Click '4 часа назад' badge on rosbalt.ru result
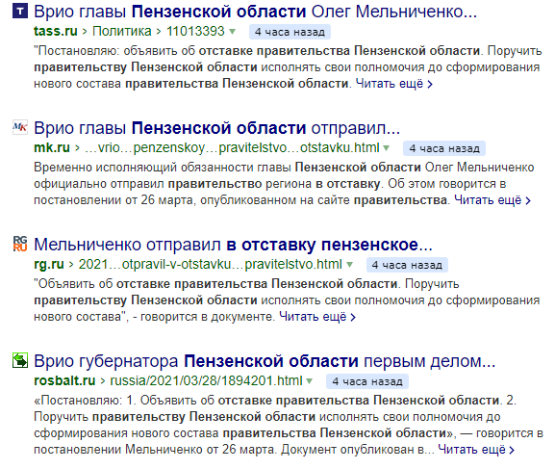 pos(367,381)
